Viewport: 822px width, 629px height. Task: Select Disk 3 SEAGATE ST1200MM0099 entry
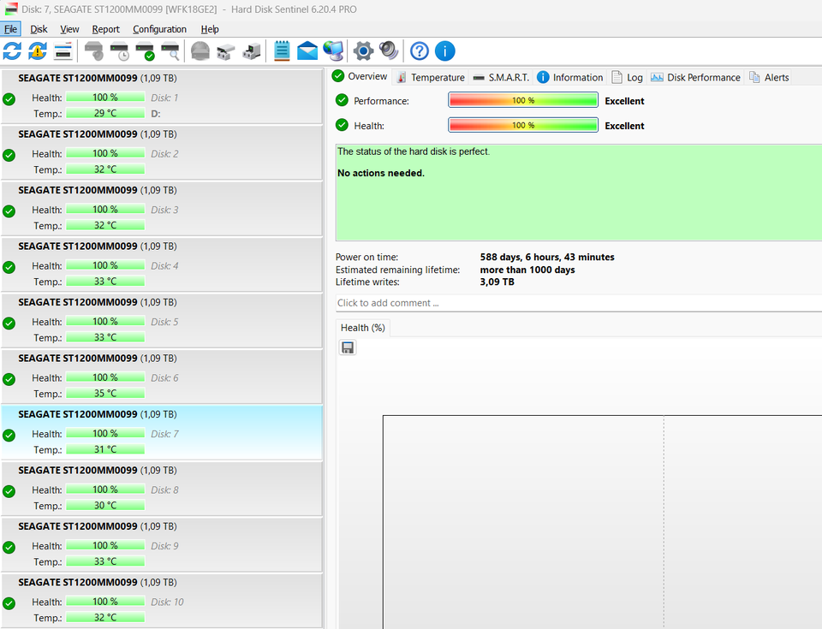pyautogui.click(x=162, y=209)
